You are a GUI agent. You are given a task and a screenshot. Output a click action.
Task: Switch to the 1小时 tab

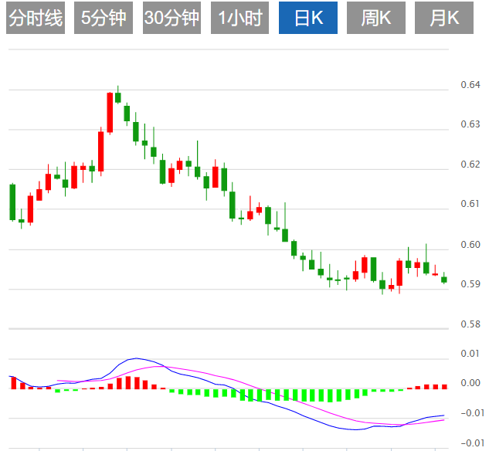(239, 18)
